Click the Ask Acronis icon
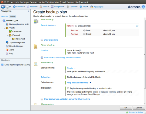 [92, 7]
